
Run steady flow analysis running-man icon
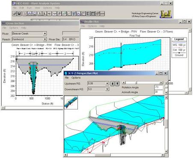(x=39, y=14)
